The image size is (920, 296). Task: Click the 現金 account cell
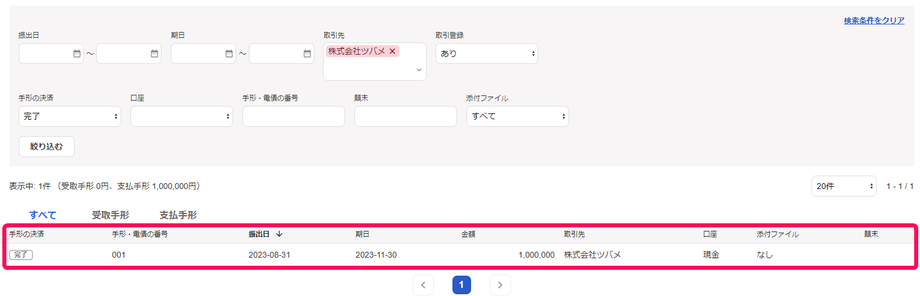click(711, 255)
